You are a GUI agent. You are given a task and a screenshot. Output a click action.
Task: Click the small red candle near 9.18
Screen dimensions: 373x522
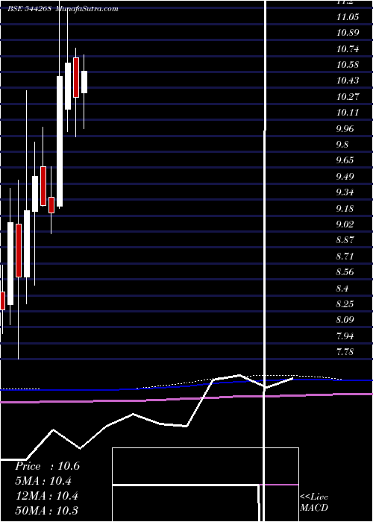[51, 205]
